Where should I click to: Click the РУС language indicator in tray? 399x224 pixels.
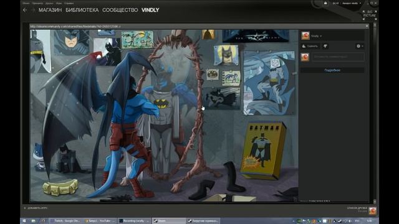(x=357, y=221)
